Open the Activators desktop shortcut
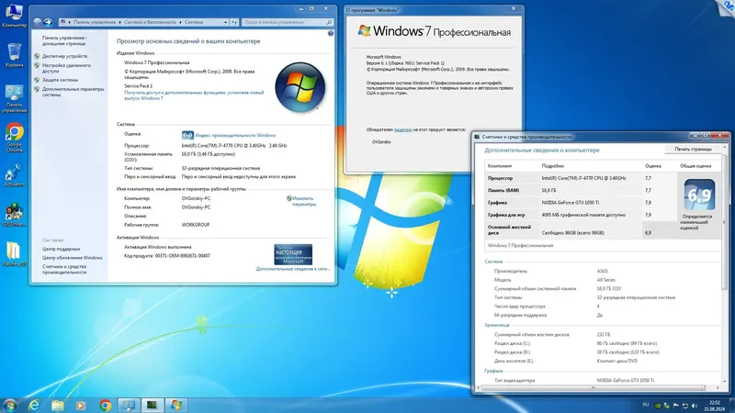 (14, 174)
